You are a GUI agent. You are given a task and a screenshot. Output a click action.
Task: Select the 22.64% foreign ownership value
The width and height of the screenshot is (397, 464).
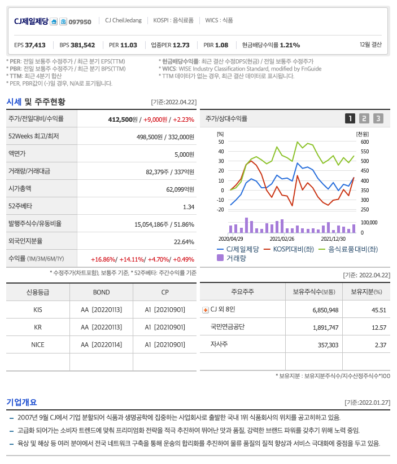pyautogui.click(x=184, y=242)
